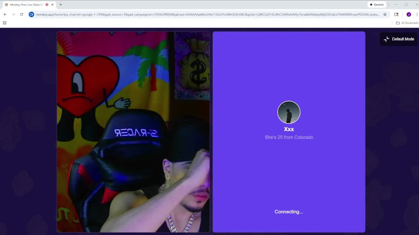
Task: Focus the monkey.app address bar
Action: [208, 14]
